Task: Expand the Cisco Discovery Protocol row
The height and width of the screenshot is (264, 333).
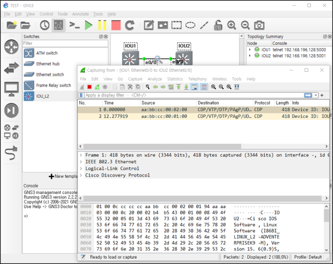Action: coord(81,175)
